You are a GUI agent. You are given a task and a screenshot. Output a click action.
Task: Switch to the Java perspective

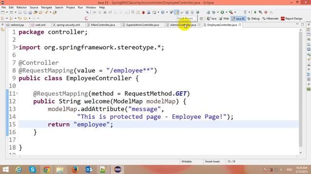click(x=211, y=18)
